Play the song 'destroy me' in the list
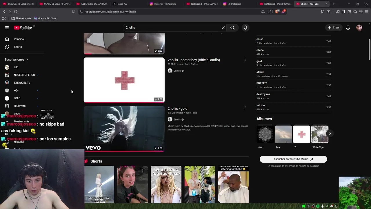 click(294, 96)
